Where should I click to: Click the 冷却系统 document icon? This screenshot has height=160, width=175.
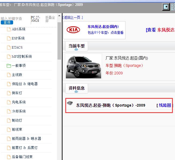(9, 111)
